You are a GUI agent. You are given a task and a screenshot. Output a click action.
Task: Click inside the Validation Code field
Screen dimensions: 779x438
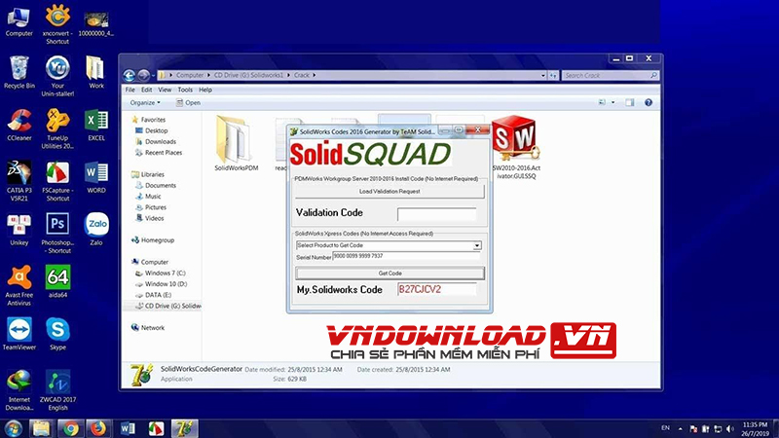[x=436, y=214]
